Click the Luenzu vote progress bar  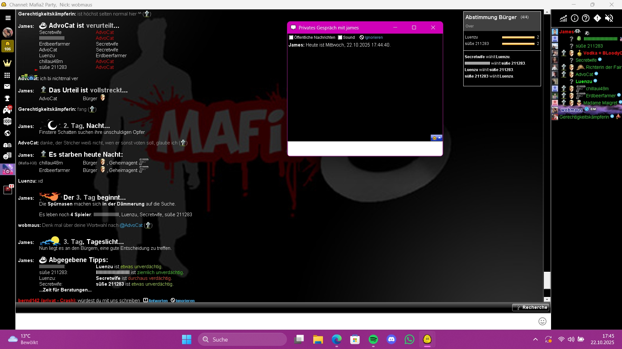coord(518,37)
